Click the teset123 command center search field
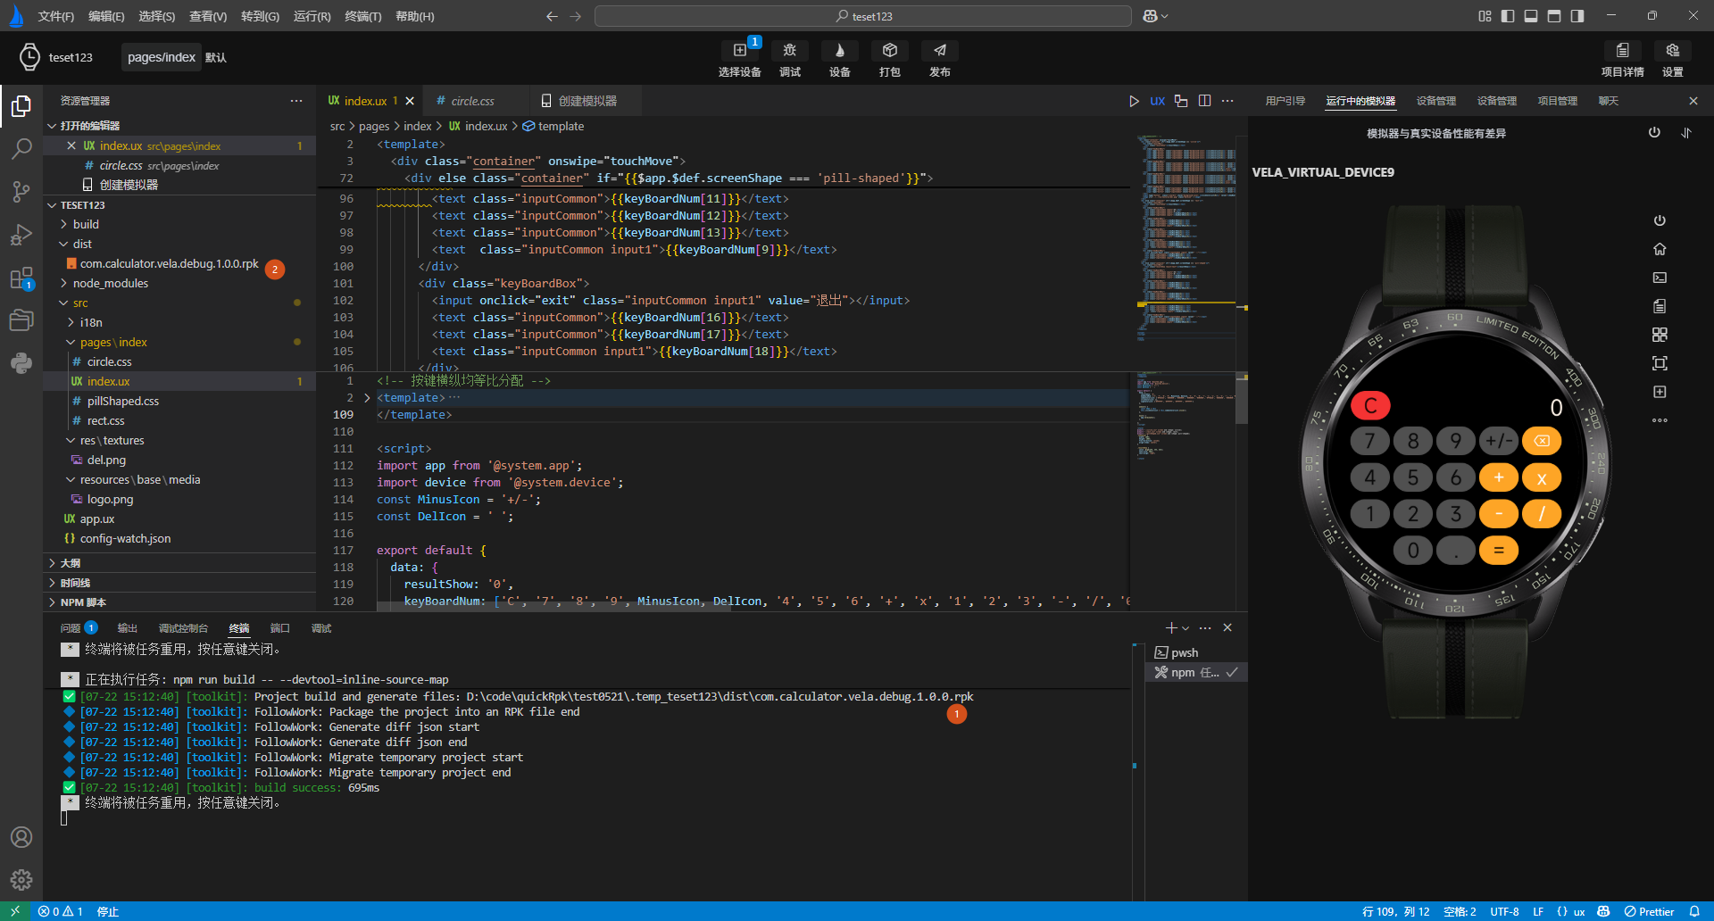The image size is (1714, 921). [x=862, y=16]
